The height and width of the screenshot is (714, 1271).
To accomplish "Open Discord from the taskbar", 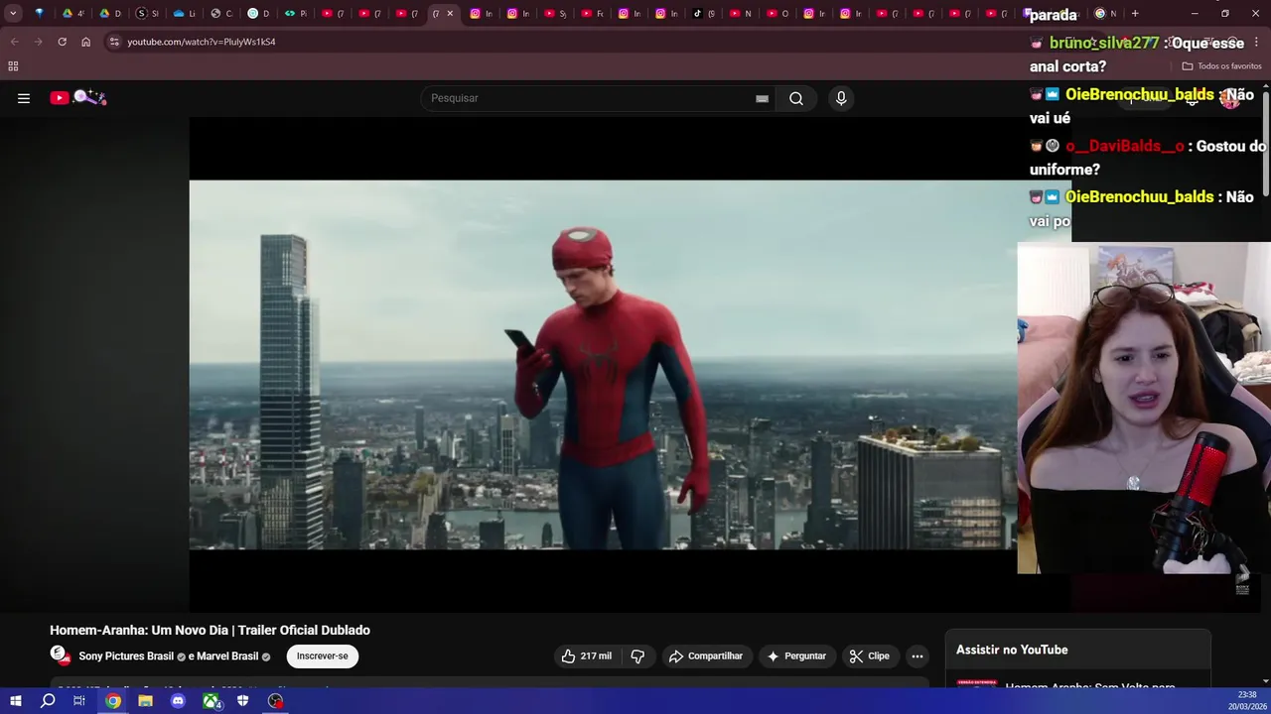I will [178, 701].
